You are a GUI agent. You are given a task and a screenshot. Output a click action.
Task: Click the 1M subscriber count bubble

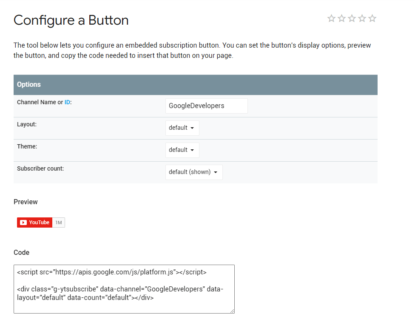point(59,223)
